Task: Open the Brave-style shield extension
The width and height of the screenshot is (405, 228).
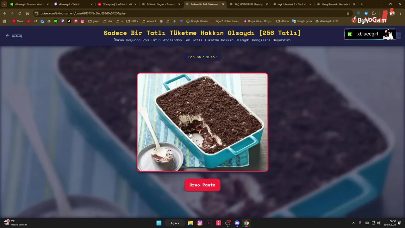Action: point(358,13)
